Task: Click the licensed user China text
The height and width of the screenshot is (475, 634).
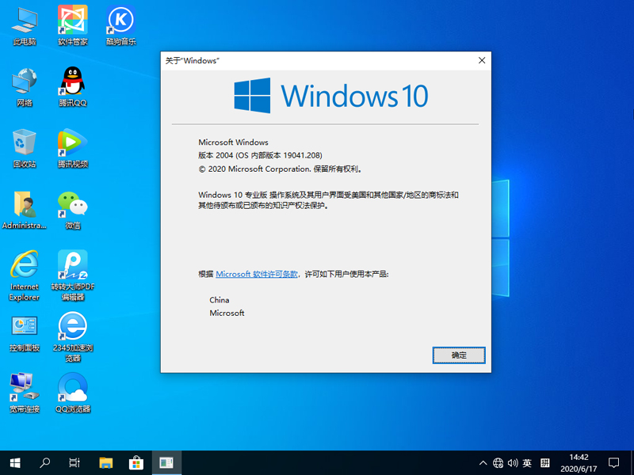Action: point(220,300)
